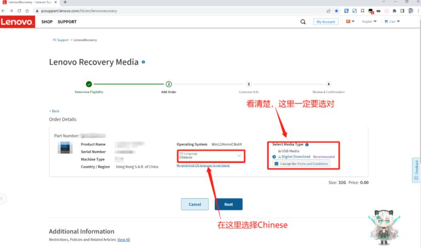Click the red bookmark outline extension icon
Screen dimensions: 421x248
(x=362, y=11)
